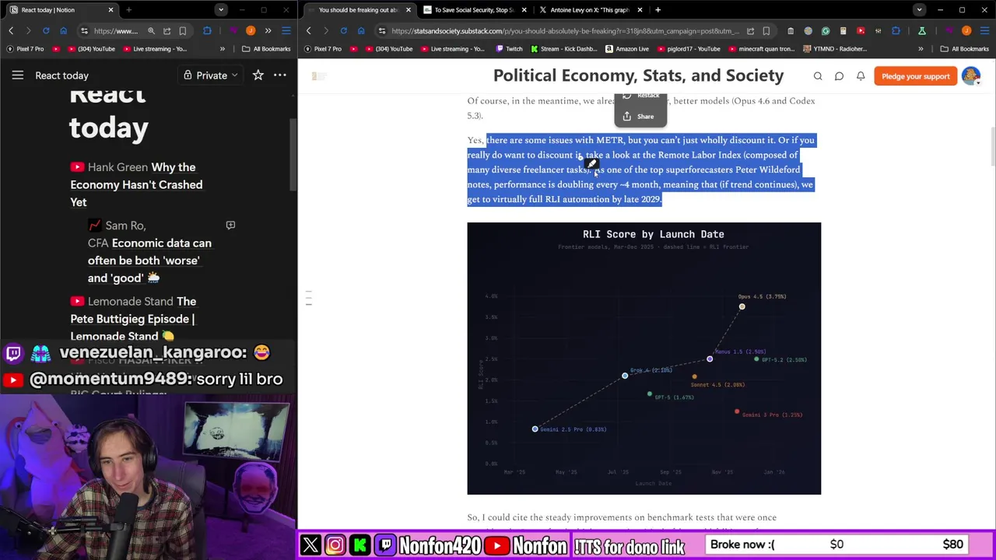Open the Private sharing dropdown in Notion
This screenshot has width=996, height=560.
click(x=211, y=75)
